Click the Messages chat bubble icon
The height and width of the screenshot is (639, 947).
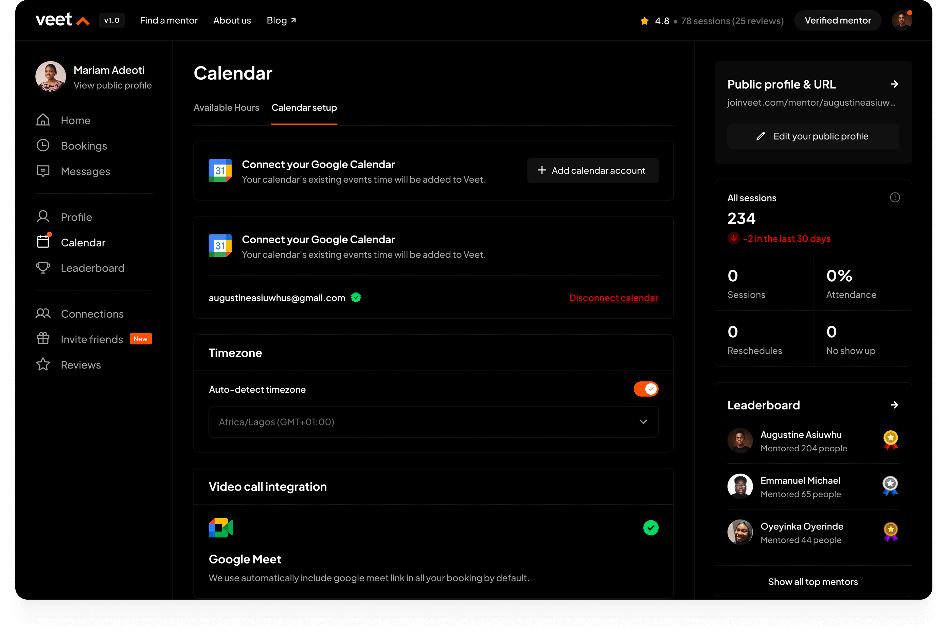click(43, 171)
